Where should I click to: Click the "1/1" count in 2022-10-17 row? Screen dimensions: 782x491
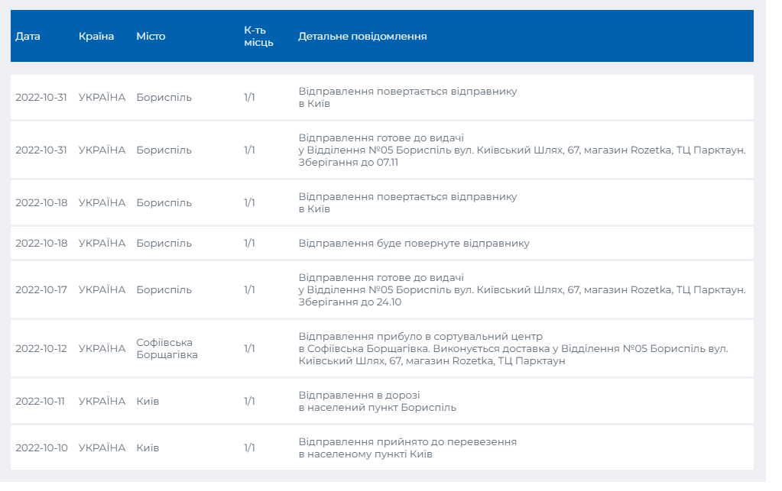[249, 290]
